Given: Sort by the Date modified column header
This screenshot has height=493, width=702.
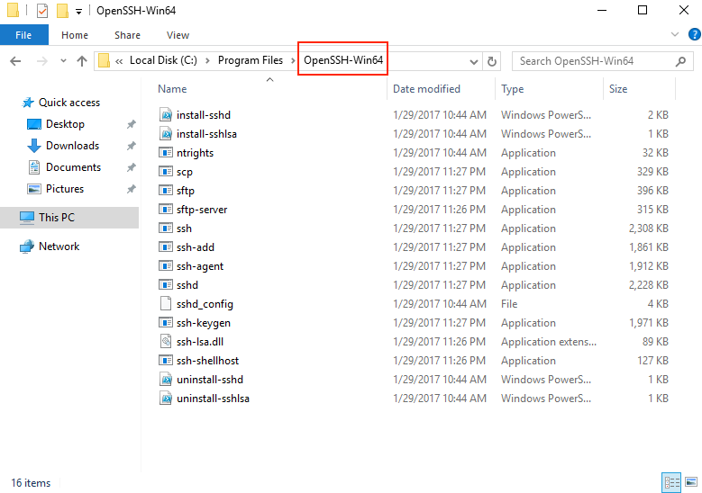Looking at the screenshot, I should tap(426, 89).
